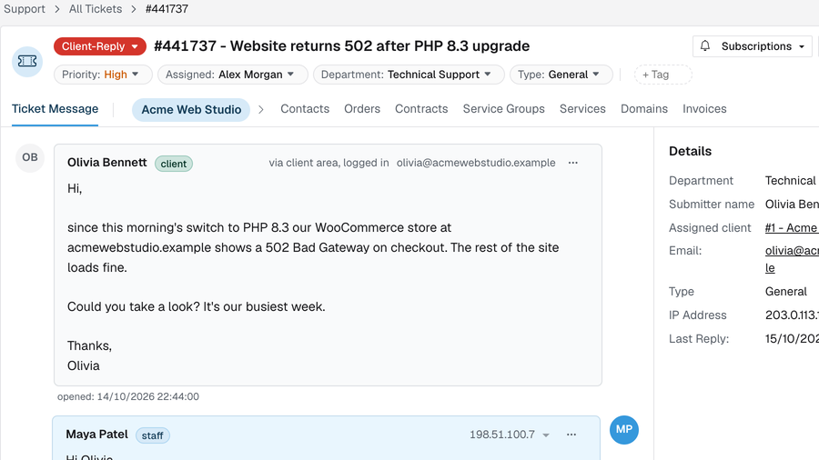Click the opened: 14/10/2026 22:44:00 timestamp
This screenshot has width=819, height=460.
(128, 397)
